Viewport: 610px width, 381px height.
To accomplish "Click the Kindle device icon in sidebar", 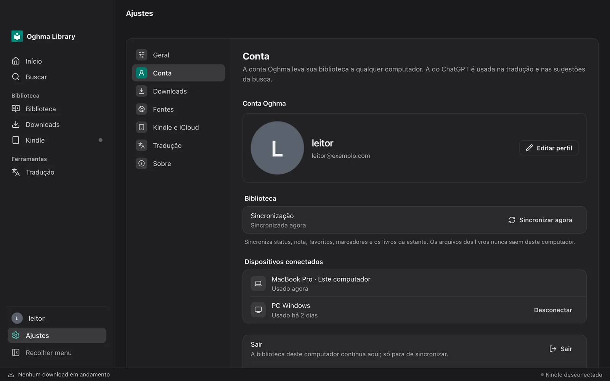I will tap(16, 140).
